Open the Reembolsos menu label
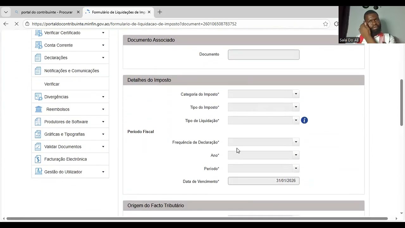This screenshot has width=405, height=228. coord(58,109)
